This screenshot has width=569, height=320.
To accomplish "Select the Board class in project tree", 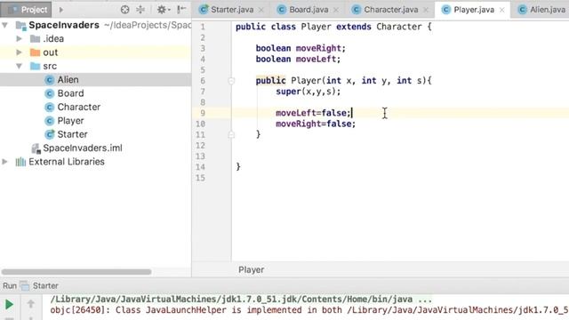I will click(70, 93).
